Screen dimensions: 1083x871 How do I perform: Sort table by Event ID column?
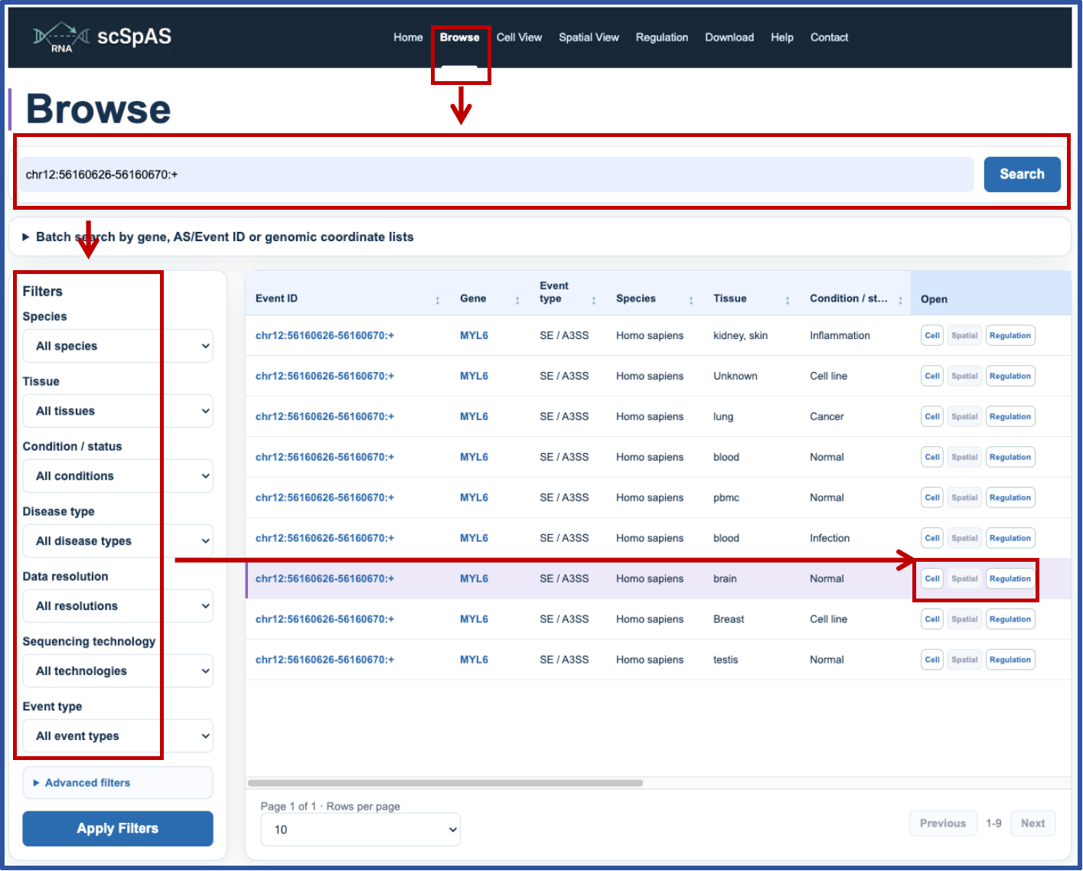coord(438,300)
